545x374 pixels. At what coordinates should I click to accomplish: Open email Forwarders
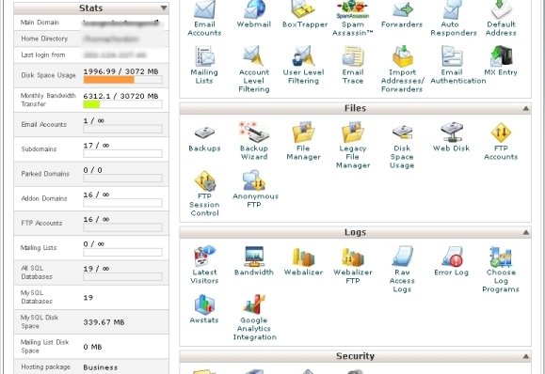tap(402, 14)
